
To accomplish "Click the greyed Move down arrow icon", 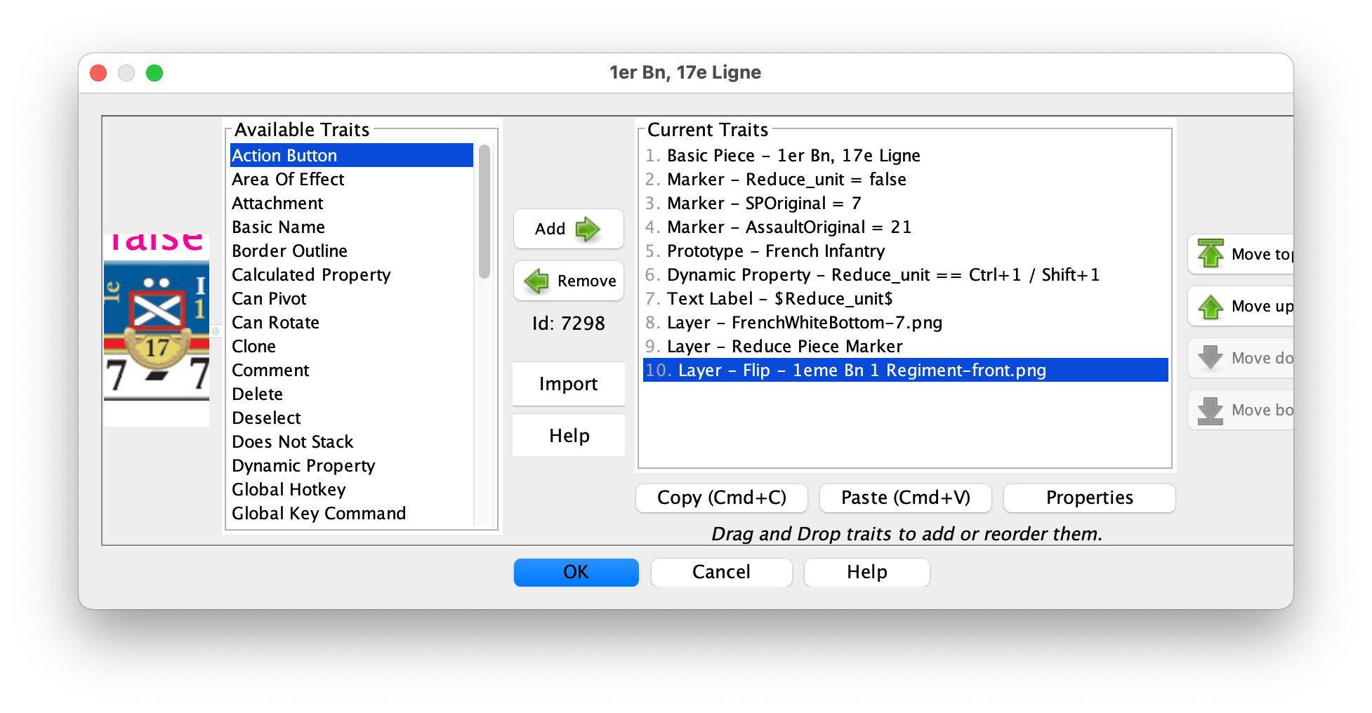I will coord(1211,358).
